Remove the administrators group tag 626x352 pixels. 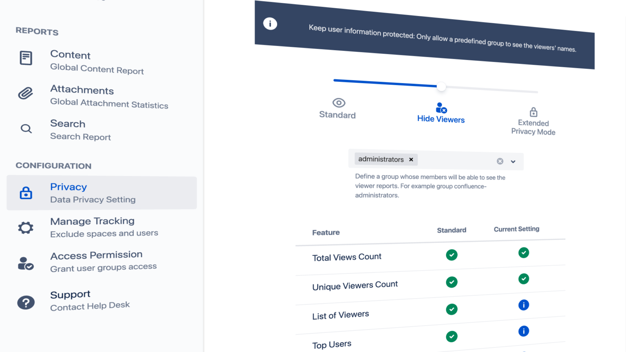point(411,159)
